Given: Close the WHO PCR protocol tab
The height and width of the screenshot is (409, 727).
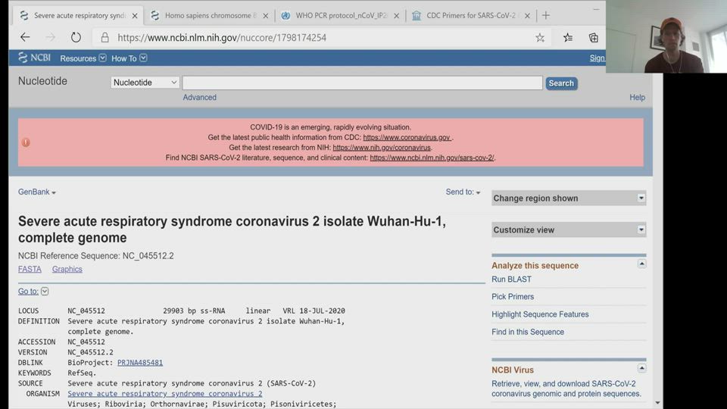Looking at the screenshot, I should [395, 15].
